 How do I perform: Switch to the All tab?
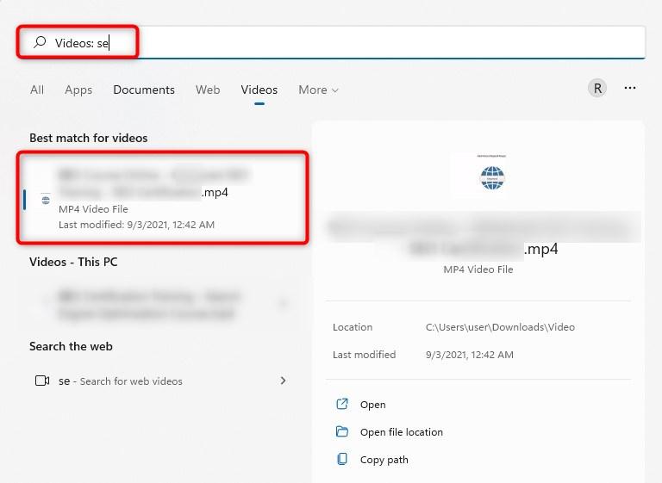coord(37,90)
